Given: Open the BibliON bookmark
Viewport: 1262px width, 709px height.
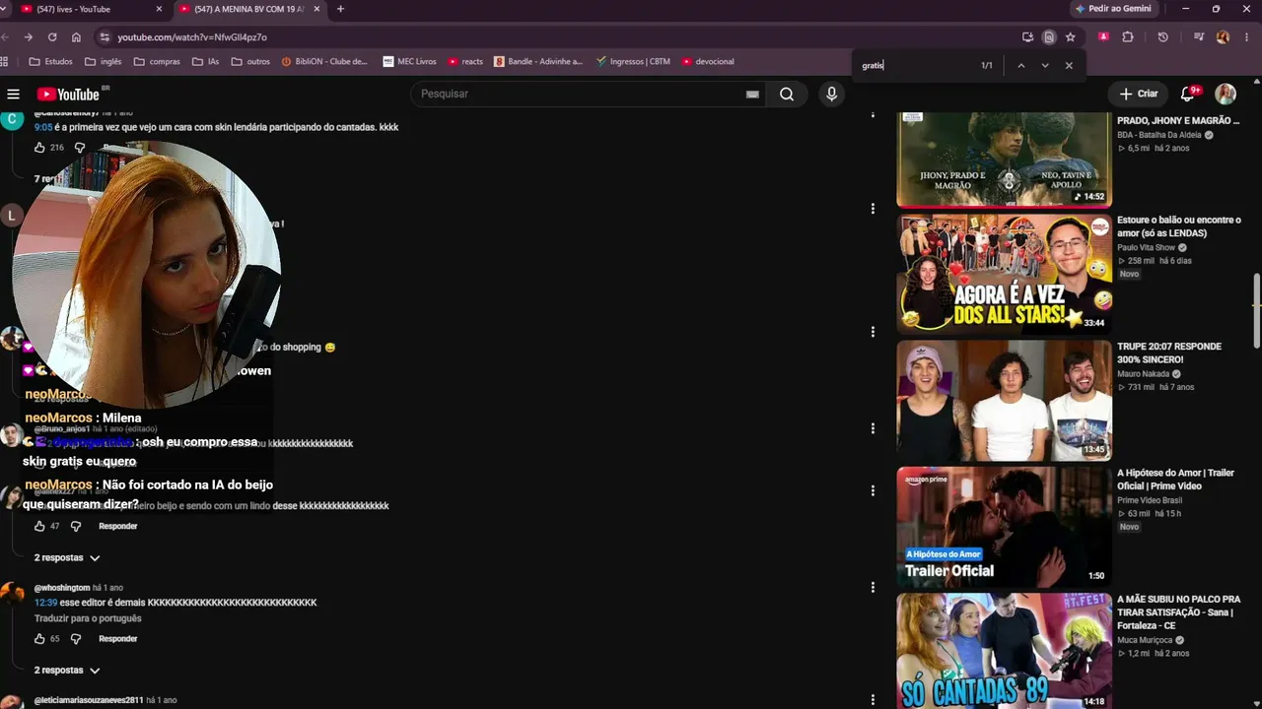Looking at the screenshot, I should pyautogui.click(x=324, y=61).
